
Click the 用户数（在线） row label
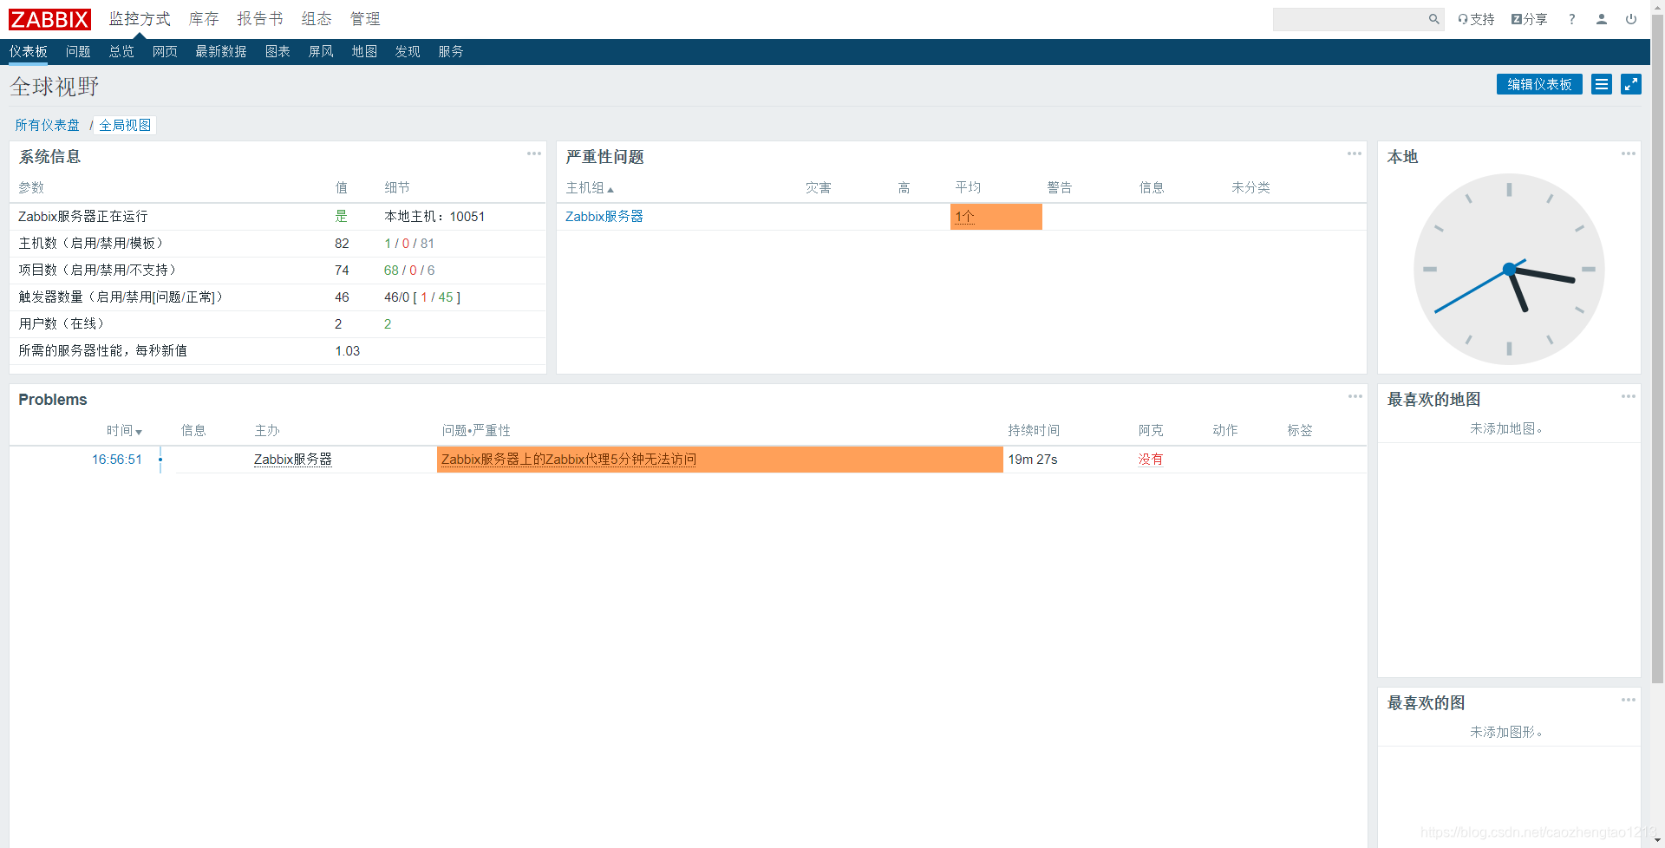(x=62, y=324)
